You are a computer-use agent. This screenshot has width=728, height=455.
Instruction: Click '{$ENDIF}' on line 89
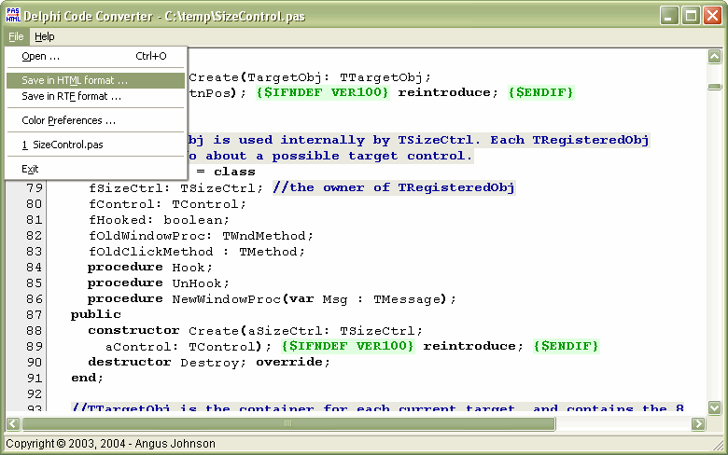(x=566, y=346)
